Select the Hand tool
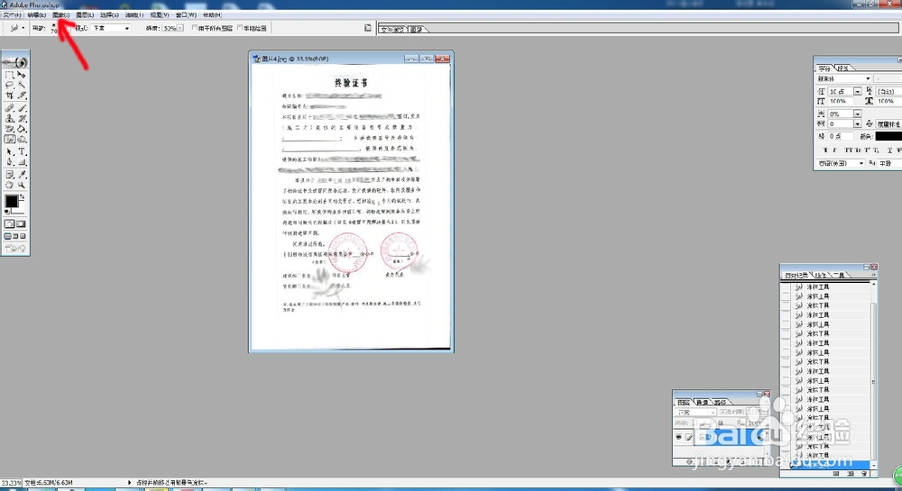 pyautogui.click(x=9, y=185)
